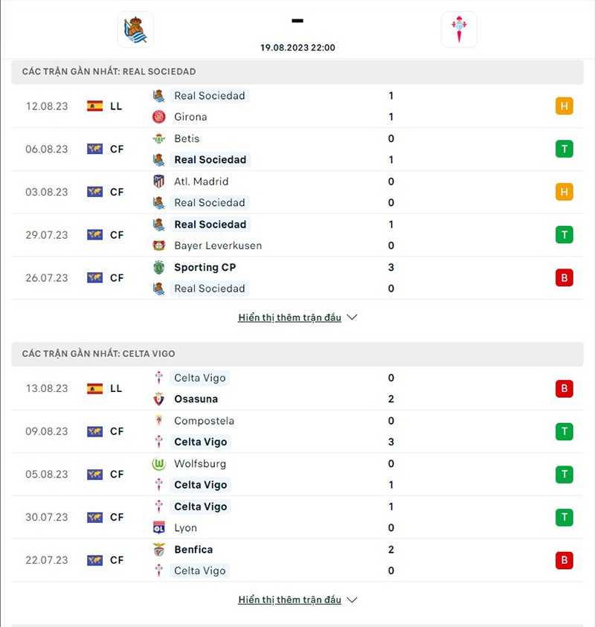Viewport: 595px width, 627px height.
Task: Click the Celta Vigo crest in the header
Action: [459, 30]
